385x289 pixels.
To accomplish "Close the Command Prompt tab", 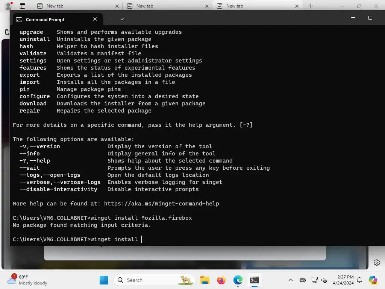I will pos(95,19).
